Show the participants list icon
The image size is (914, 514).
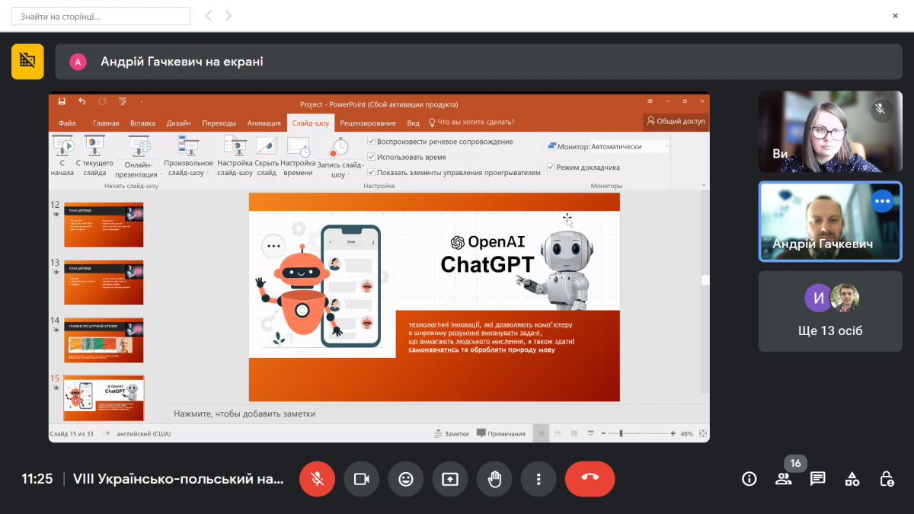click(x=784, y=479)
